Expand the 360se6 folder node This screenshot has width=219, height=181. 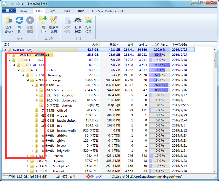[x=28, y=156]
